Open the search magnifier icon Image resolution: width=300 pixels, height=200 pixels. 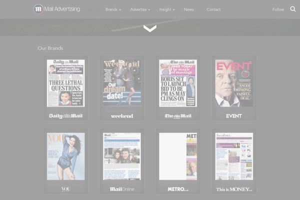(293, 9)
